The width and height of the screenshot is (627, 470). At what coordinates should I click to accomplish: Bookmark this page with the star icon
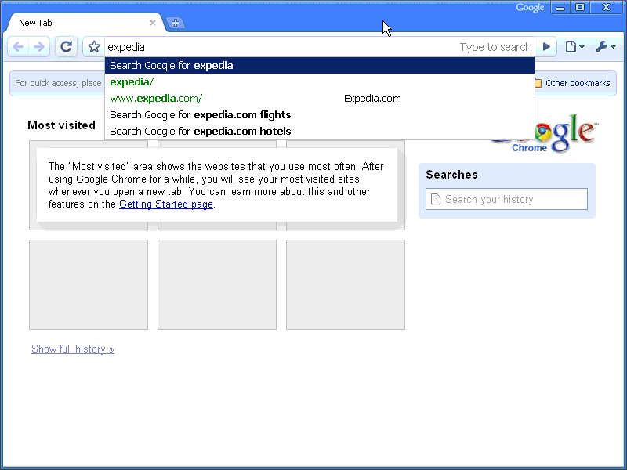tap(94, 47)
